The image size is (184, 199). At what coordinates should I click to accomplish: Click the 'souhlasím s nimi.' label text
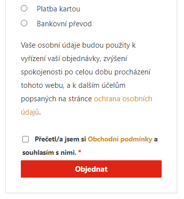50,152
